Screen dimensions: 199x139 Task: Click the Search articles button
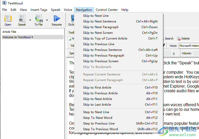point(169,38)
